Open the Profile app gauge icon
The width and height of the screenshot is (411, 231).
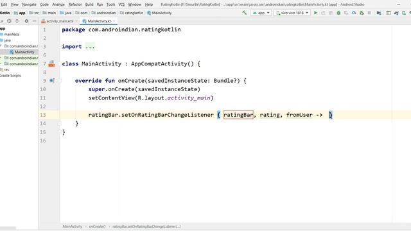pos(354,13)
